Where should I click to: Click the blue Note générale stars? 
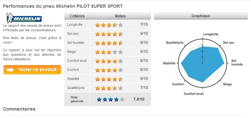point(110,100)
